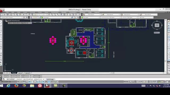This screenshot has height=95, width=170.
Task: Click the Cut scissors icon
Action: [x=24, y=15]
